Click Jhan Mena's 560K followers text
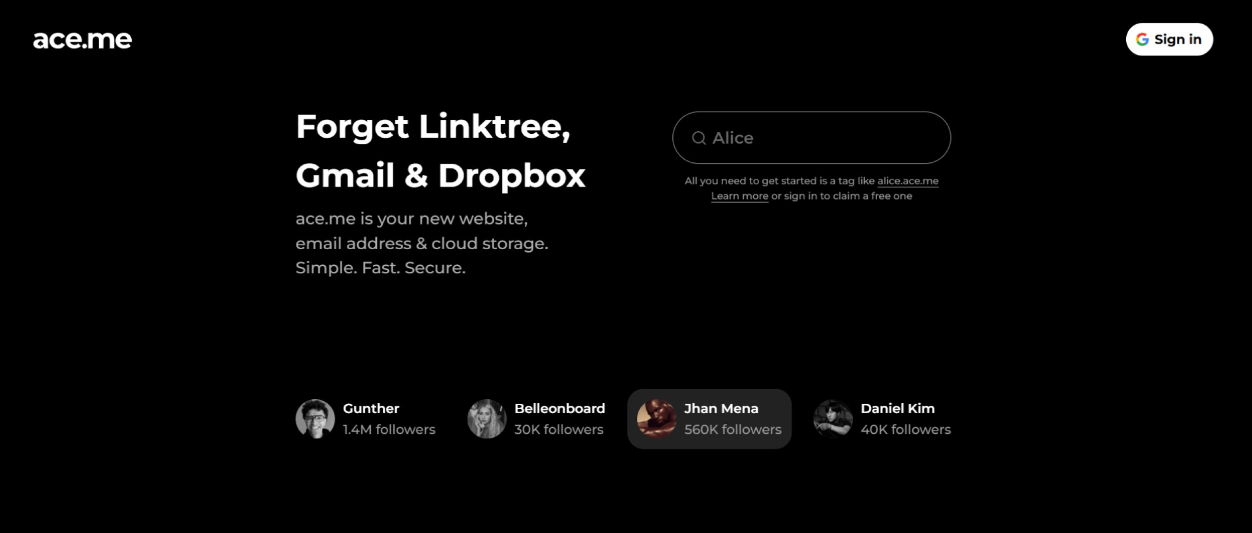 coord(733,430)
